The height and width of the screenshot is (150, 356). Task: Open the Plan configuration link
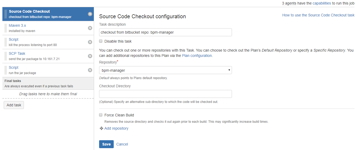coord(197,56)
